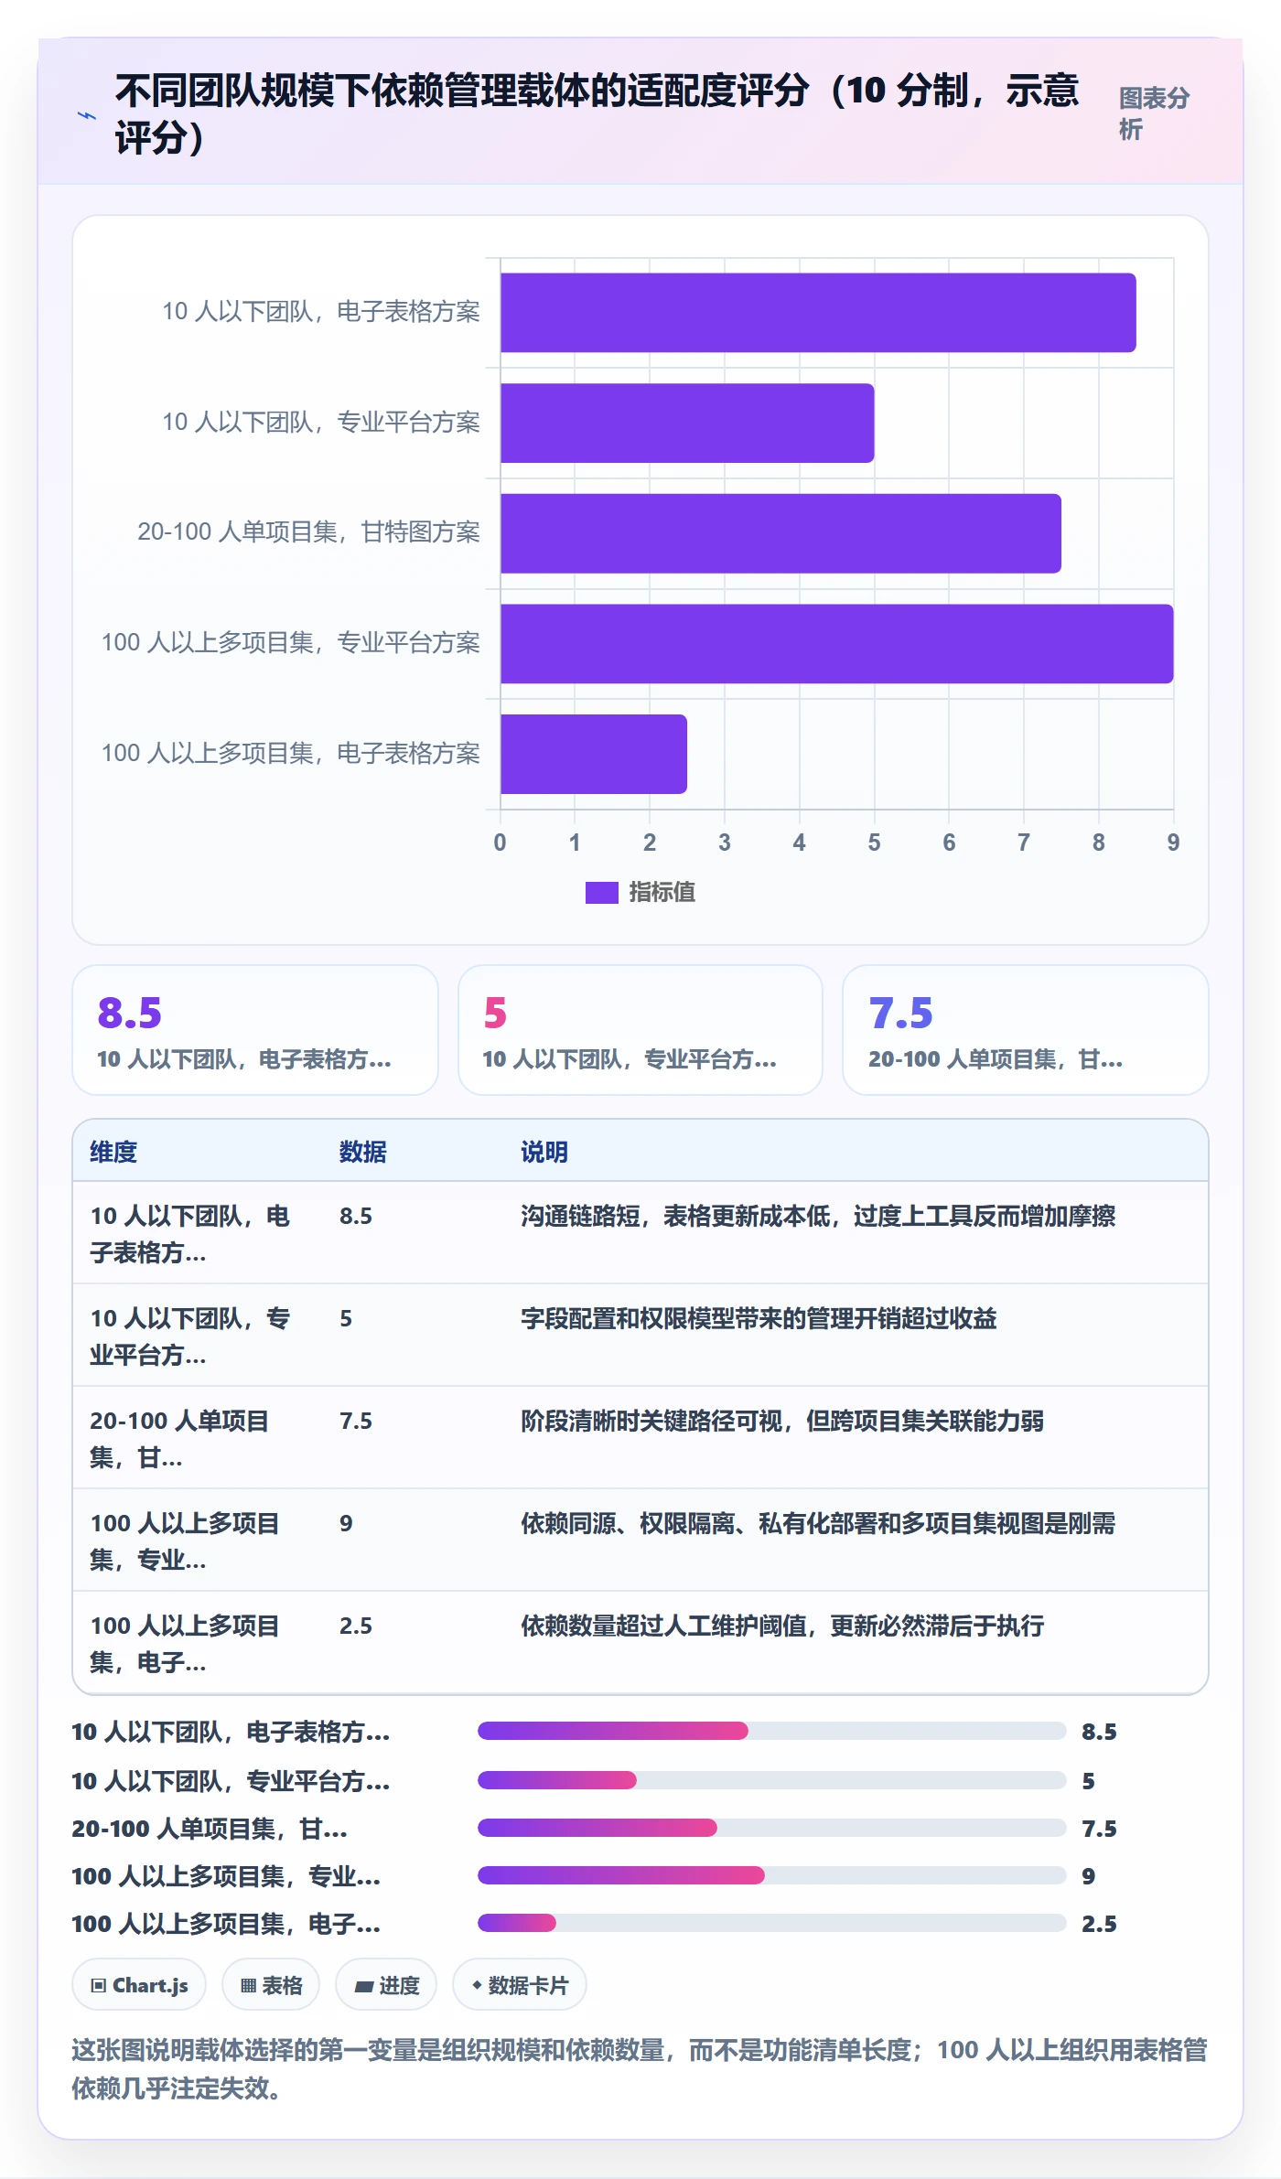Click the 维度 column header
The width and height of the screenshot is (1281, 2179).
113,1152
